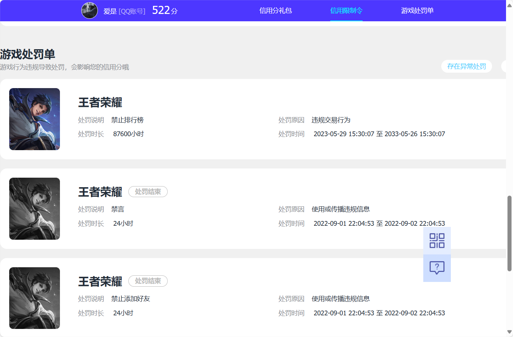Screen dimensions: 513x337
Task: Click the scrollbar down arrow
Action: (509, 332)
